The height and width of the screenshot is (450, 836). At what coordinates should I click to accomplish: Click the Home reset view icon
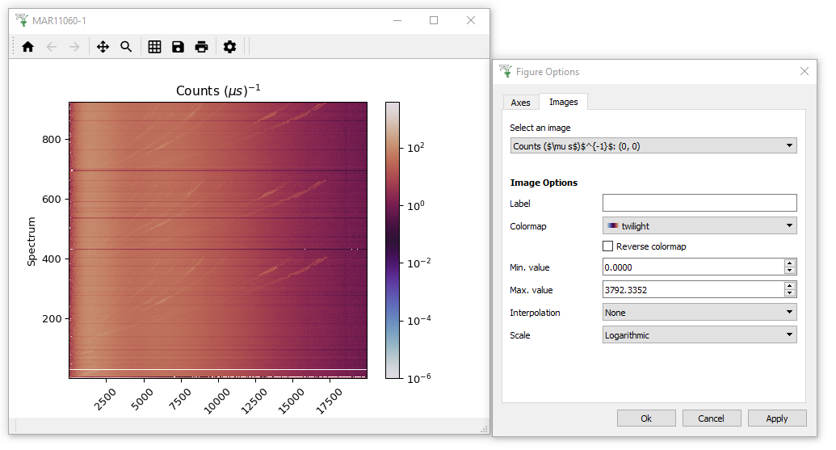pyautogui.click(x=28, y=47)
